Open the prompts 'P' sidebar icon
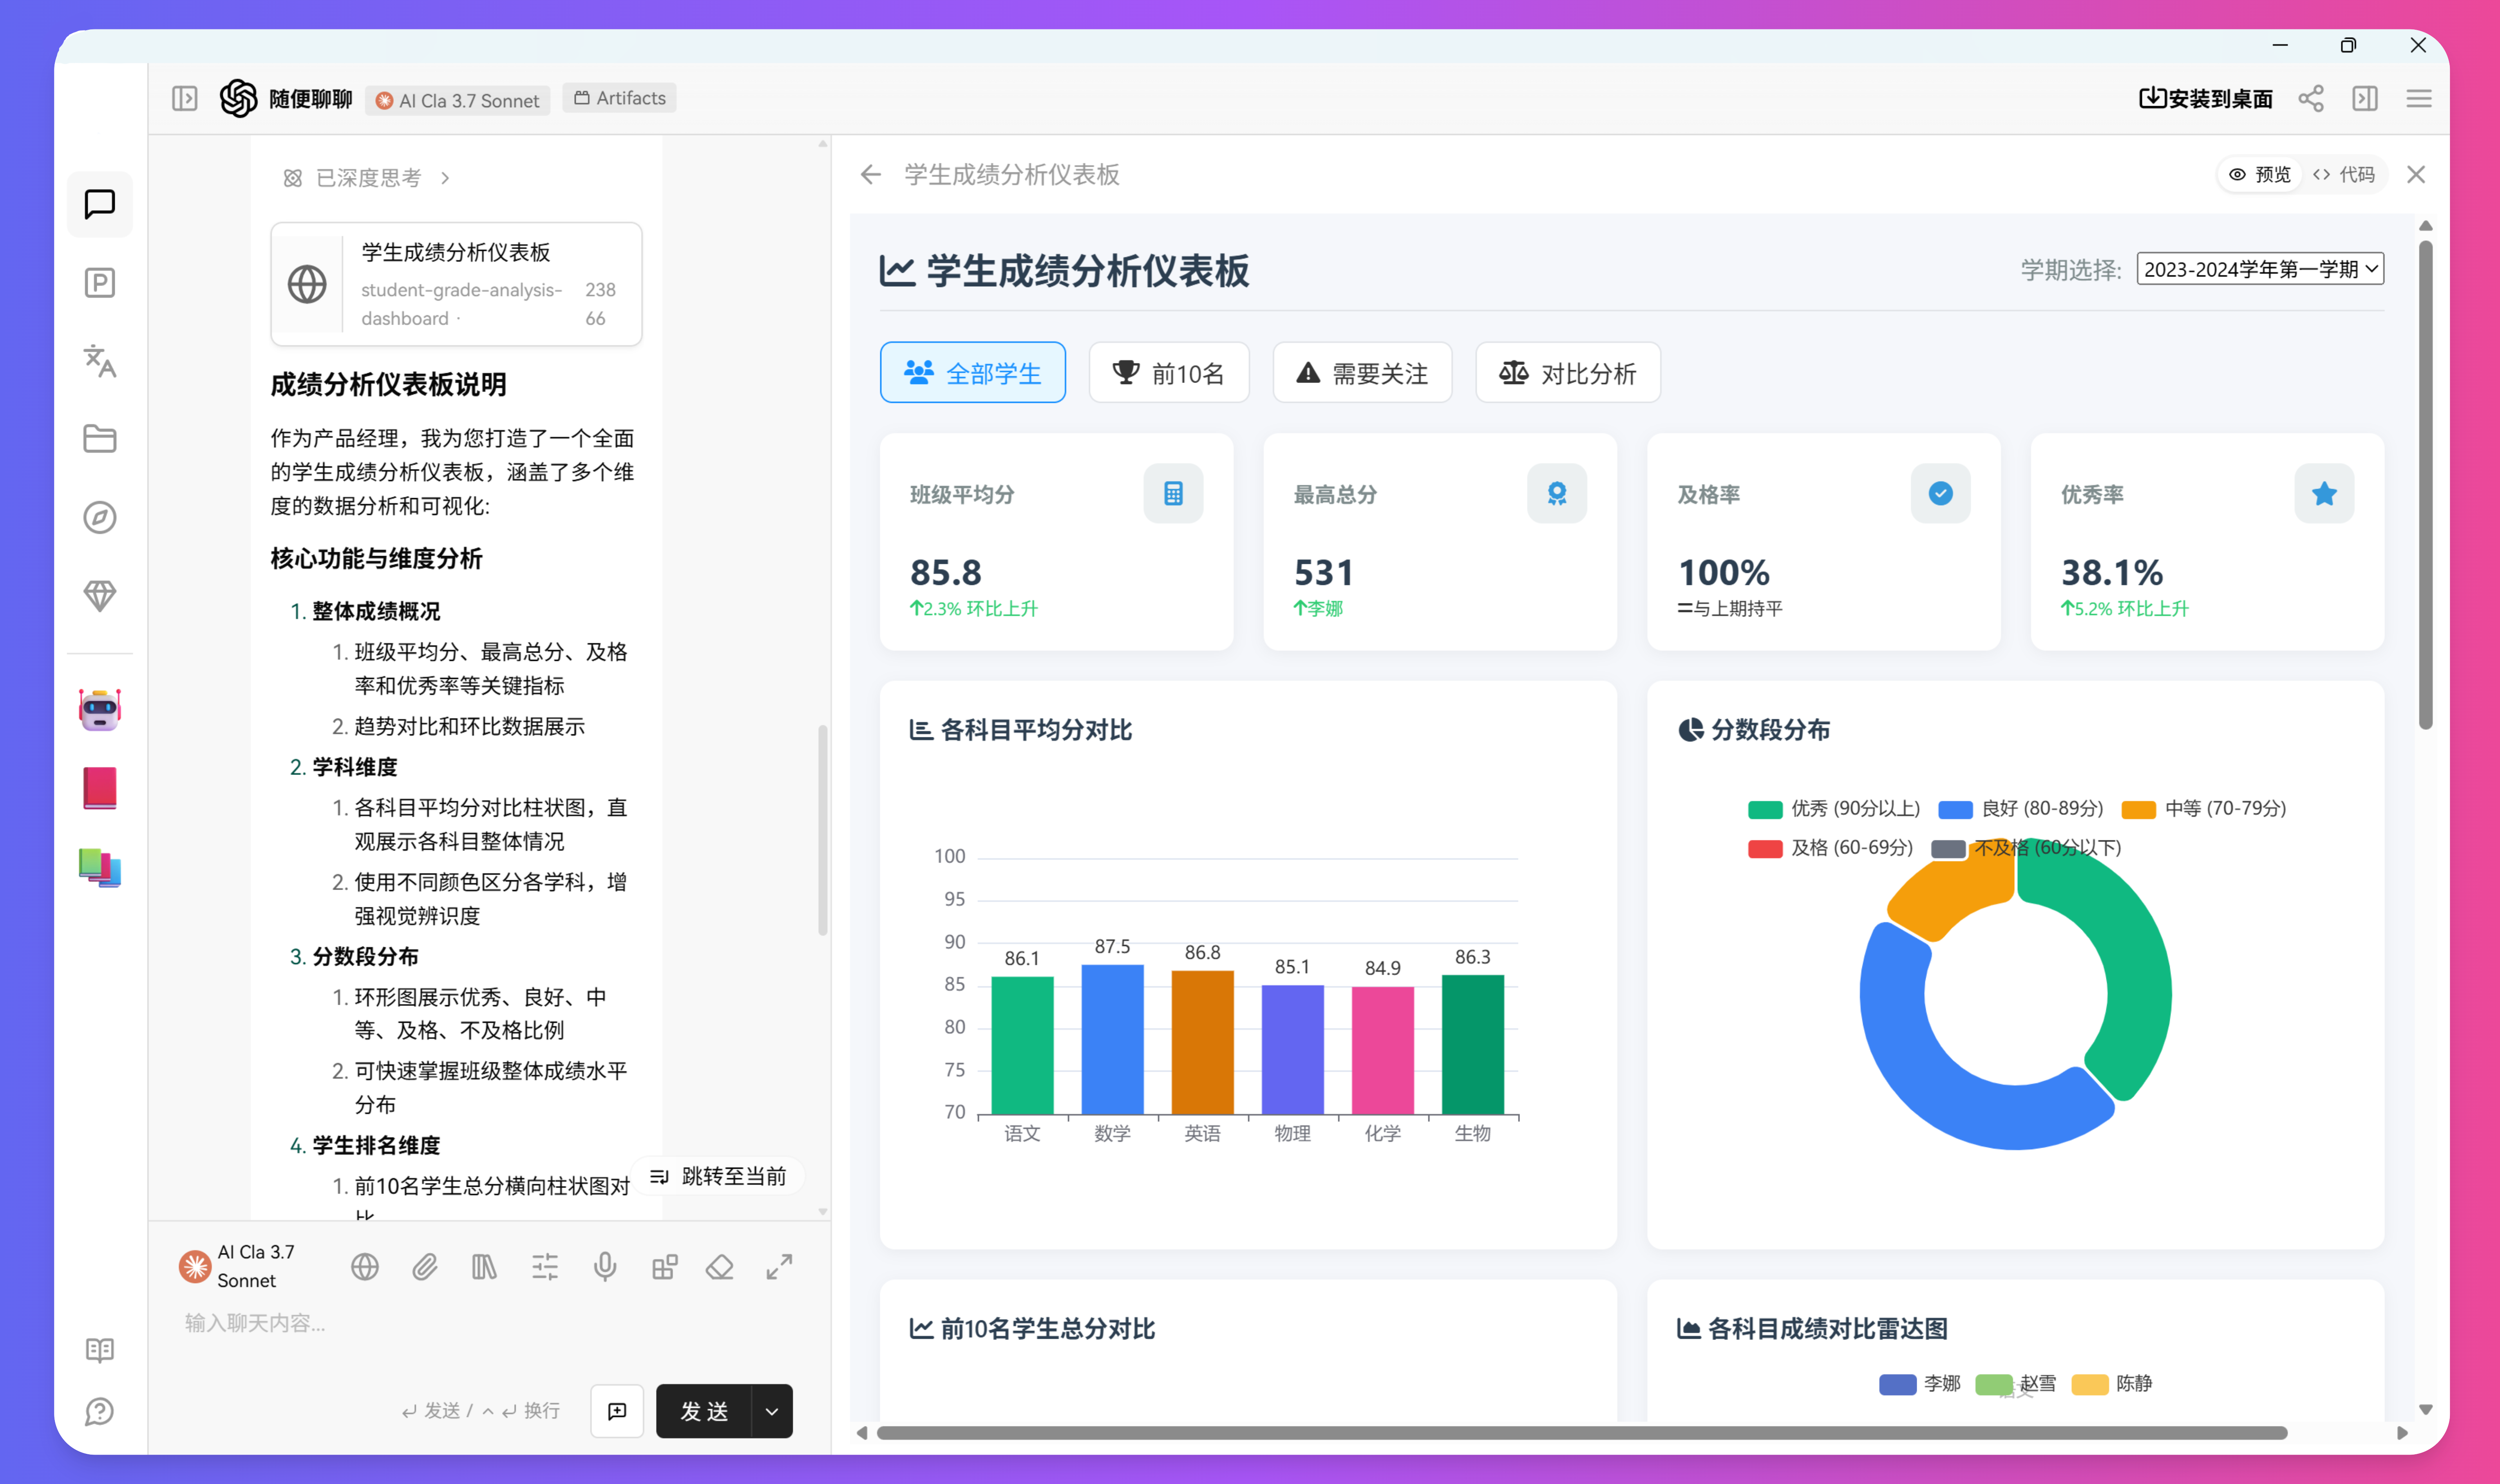The image size is (2500, 1484). [99, 283]
